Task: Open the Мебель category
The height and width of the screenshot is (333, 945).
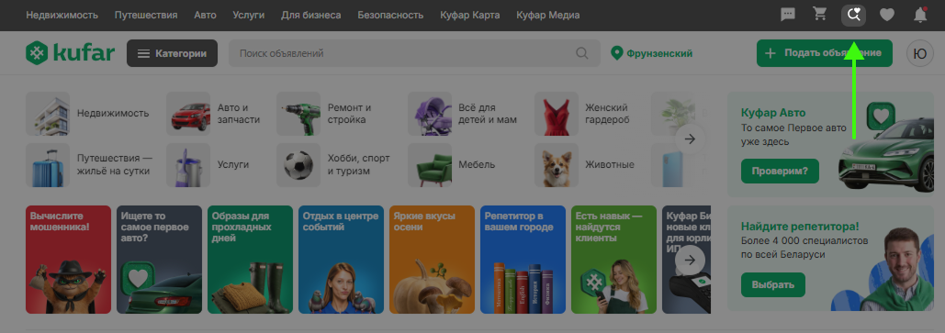Action: click(x=452, y=164)
